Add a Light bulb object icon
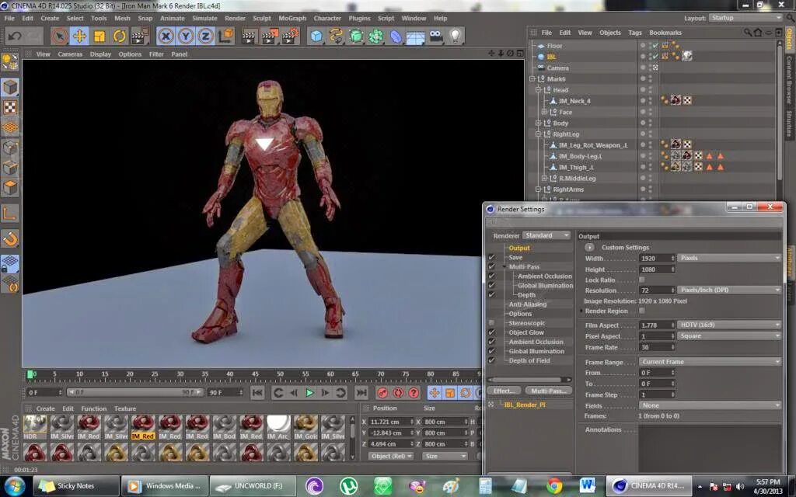This screenshot has height=497, width=796. pos(456,36)
